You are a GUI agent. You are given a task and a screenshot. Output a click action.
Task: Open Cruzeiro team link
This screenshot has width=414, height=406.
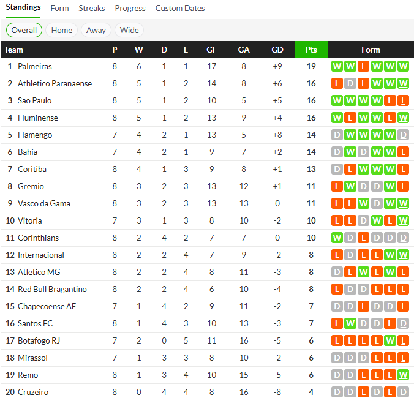click(x=33, y=392)
